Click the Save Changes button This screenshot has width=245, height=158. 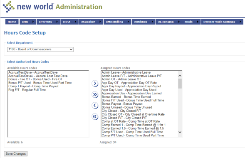(x=16, y=153)
